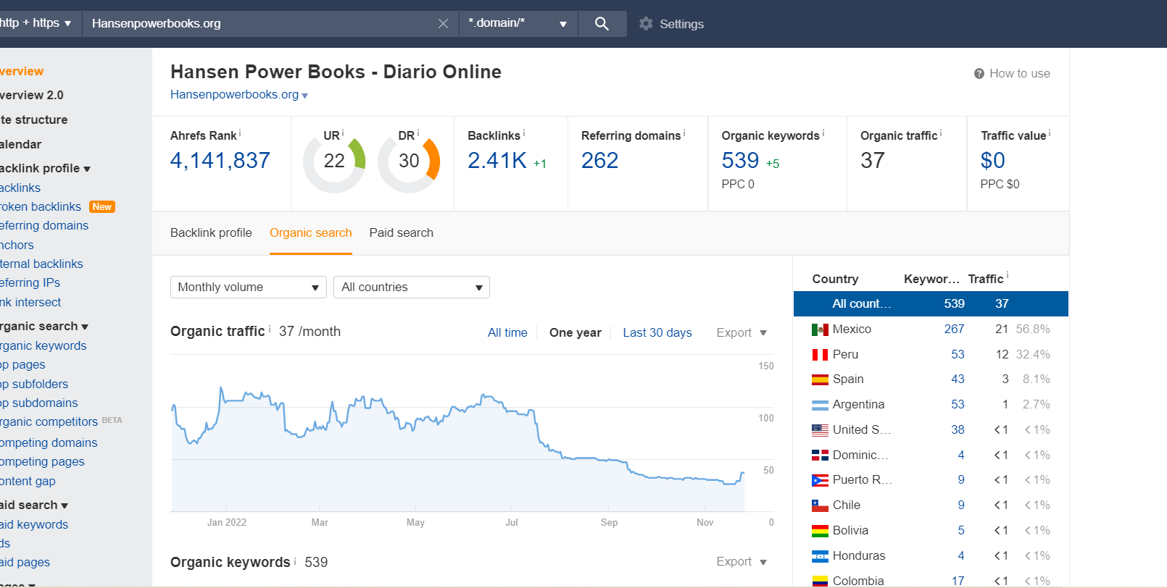This screenshot has height=588, width=1167.
Task: Select the All countries table row
Action: (x=931, y=303)
